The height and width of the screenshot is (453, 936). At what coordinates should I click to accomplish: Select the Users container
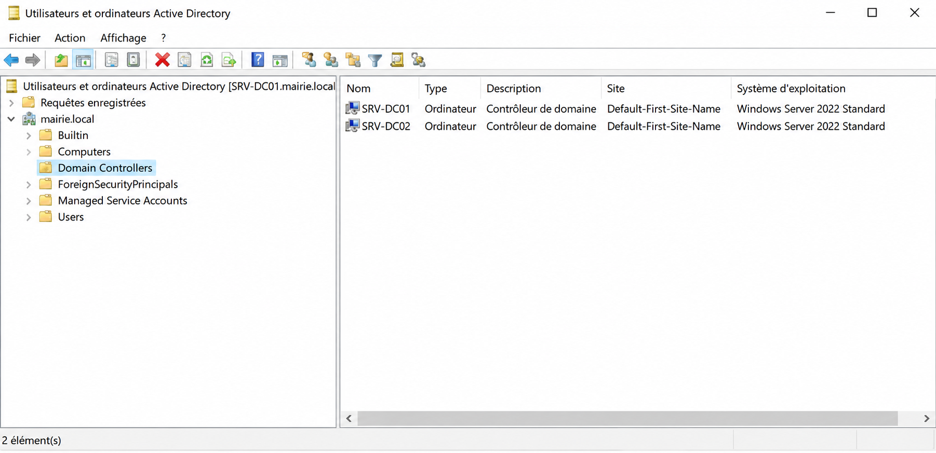pyautogui.click(x=71, y=217)
